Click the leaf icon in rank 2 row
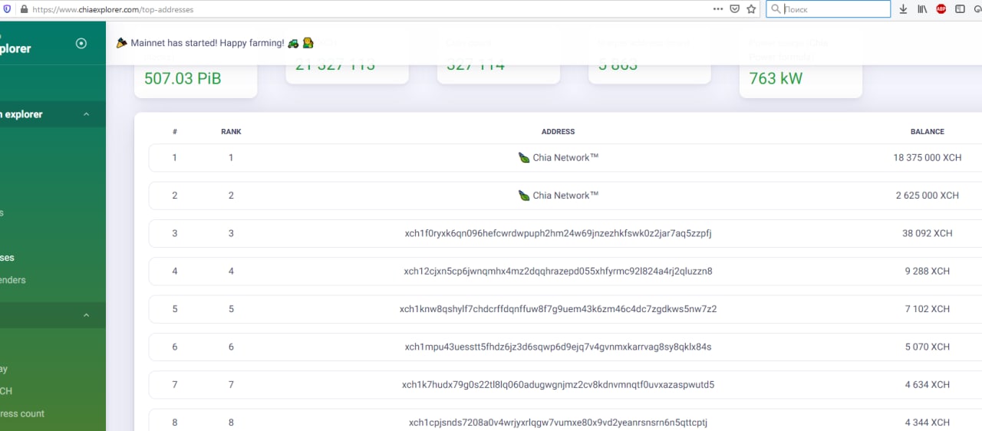982x431 pixels. tap(524, 195)
